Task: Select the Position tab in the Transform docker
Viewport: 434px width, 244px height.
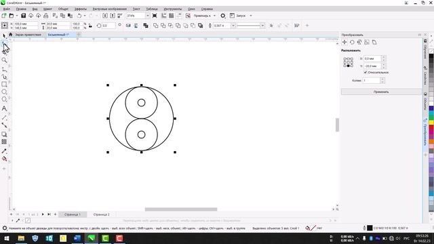Action: click(x=344, y=42)
